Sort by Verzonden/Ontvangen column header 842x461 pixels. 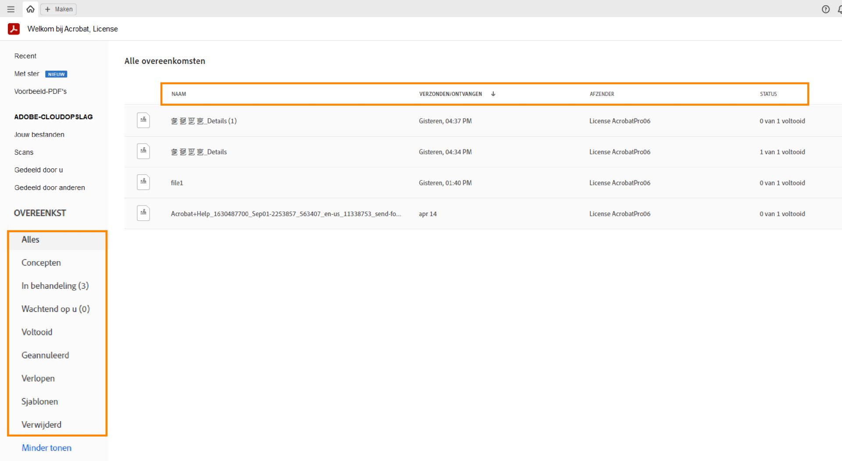[x=450, y=94]
